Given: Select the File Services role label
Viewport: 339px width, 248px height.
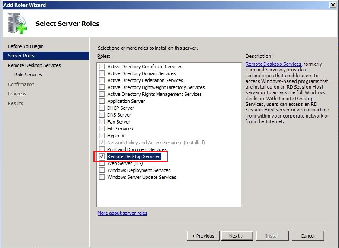Looking at the screenshot, I should (x=120, y=129).
